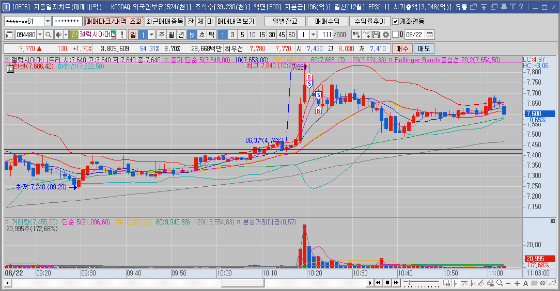This screenshot has height=291, width=560.
Task: Click the text annotation A icon
Action: pyautogui.click(x=525, y=283)
